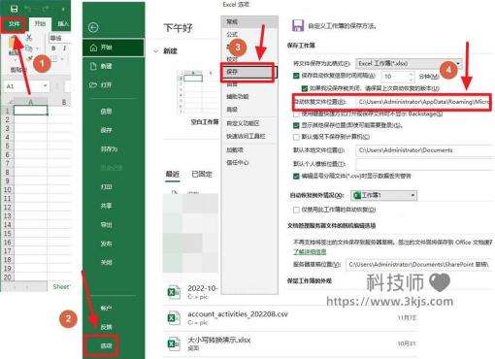
Task: Toggle 仅禁用此工作簿的自动恢复 checkbox
Action: click(296, 210)
